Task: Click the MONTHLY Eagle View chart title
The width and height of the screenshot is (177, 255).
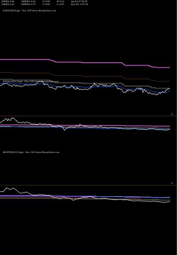Action: (31, 152)
